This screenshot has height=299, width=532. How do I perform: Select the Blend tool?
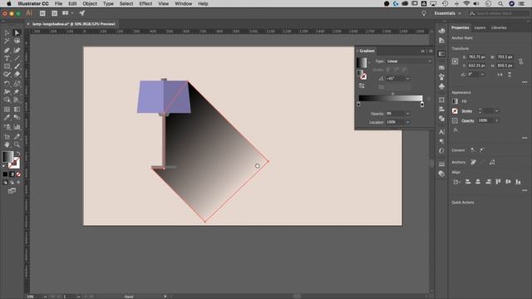click(17, 118)
